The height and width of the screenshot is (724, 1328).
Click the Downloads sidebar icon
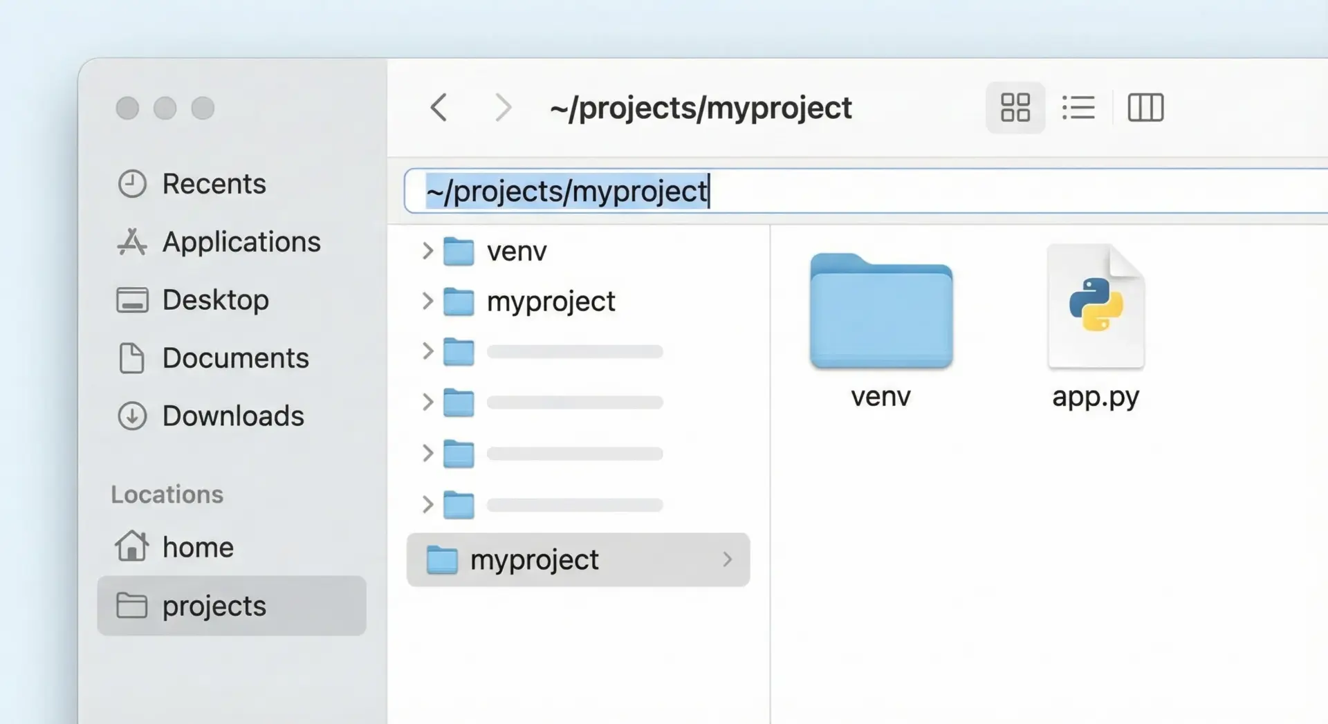click(x=132, y=416)
